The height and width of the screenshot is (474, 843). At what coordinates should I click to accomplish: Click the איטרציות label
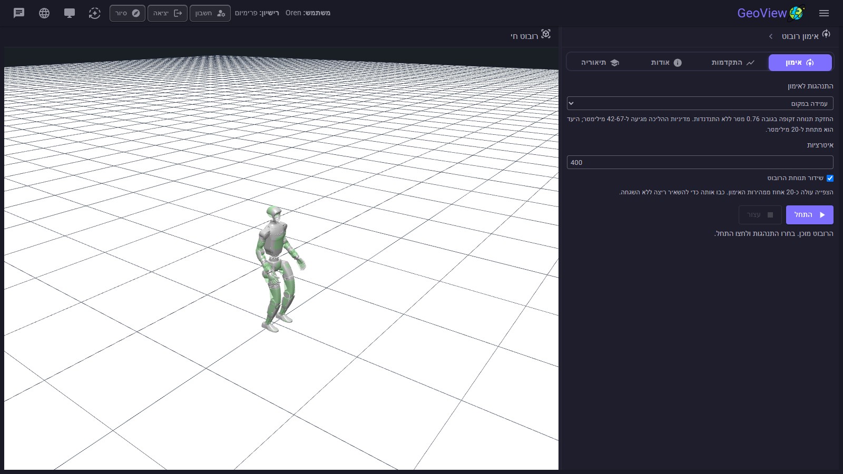click(820, 145)
